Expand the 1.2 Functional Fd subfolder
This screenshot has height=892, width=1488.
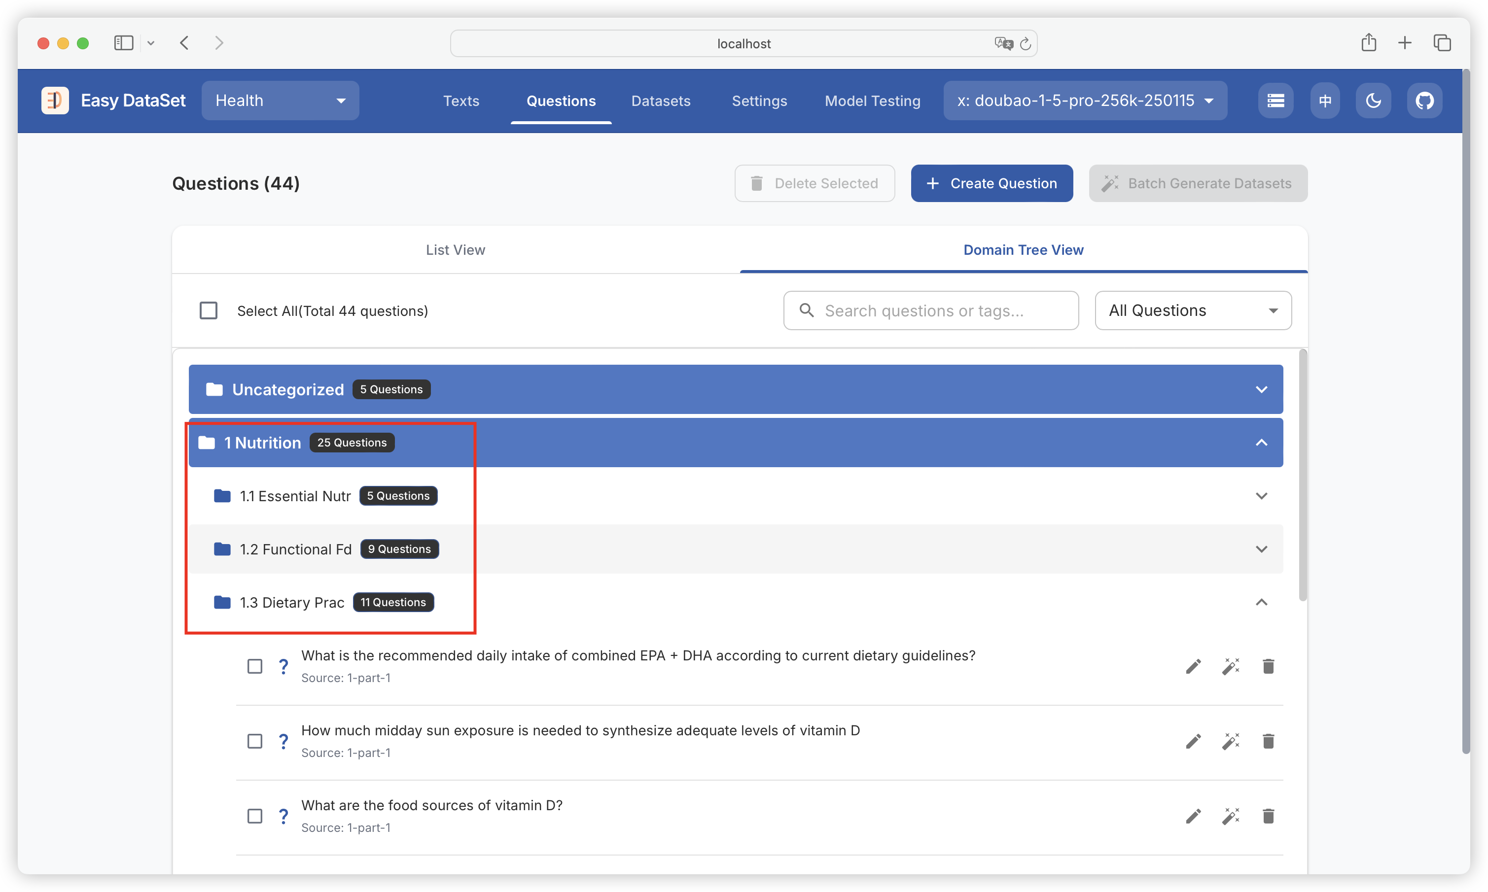(x=1261, y=549)
